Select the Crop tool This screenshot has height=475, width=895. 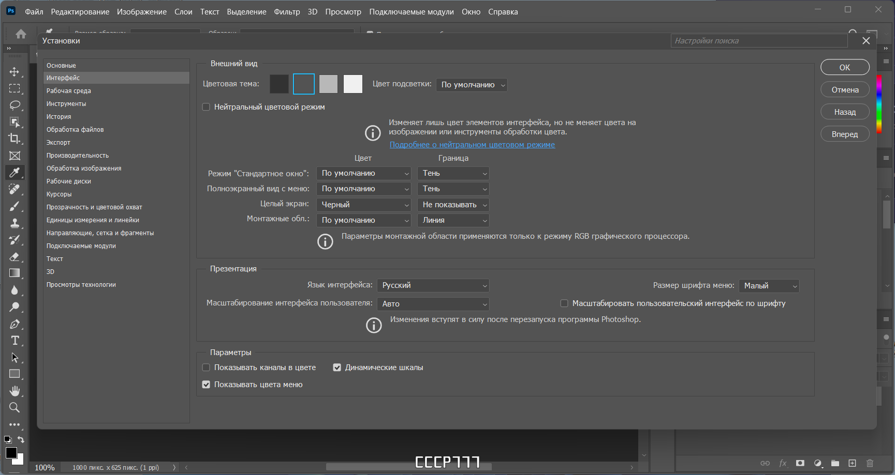click(x=14, y=139)
